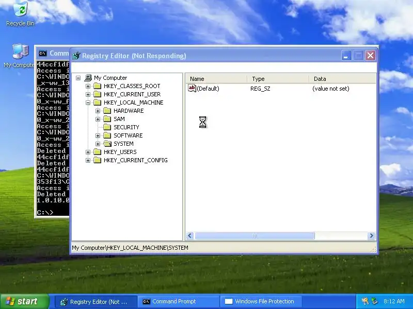Click the 8:12 AM taskbar clock
The image size is (413, 309).
point(394,301)
